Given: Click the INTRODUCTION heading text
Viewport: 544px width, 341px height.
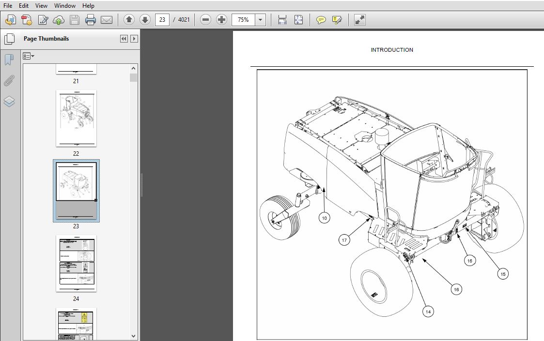Looking at the screenshot, I should click(x=392, y=50).
